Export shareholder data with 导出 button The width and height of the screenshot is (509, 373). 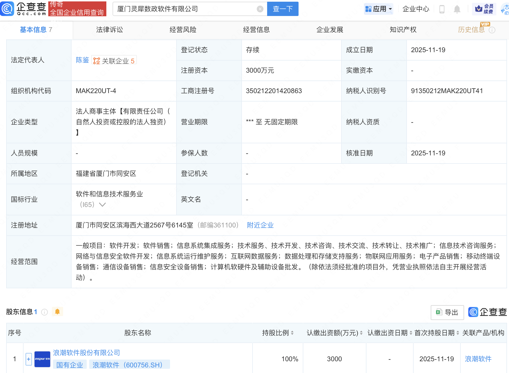click(x=447, y=312)
